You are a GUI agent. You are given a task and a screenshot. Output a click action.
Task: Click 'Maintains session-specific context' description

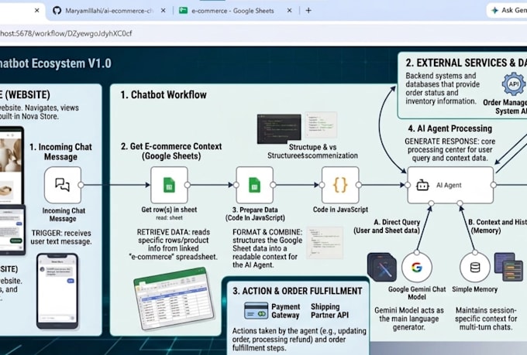click(x=486, y=319)
